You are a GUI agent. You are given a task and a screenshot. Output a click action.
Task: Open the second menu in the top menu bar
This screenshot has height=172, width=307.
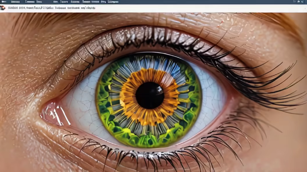coord(15,2)
